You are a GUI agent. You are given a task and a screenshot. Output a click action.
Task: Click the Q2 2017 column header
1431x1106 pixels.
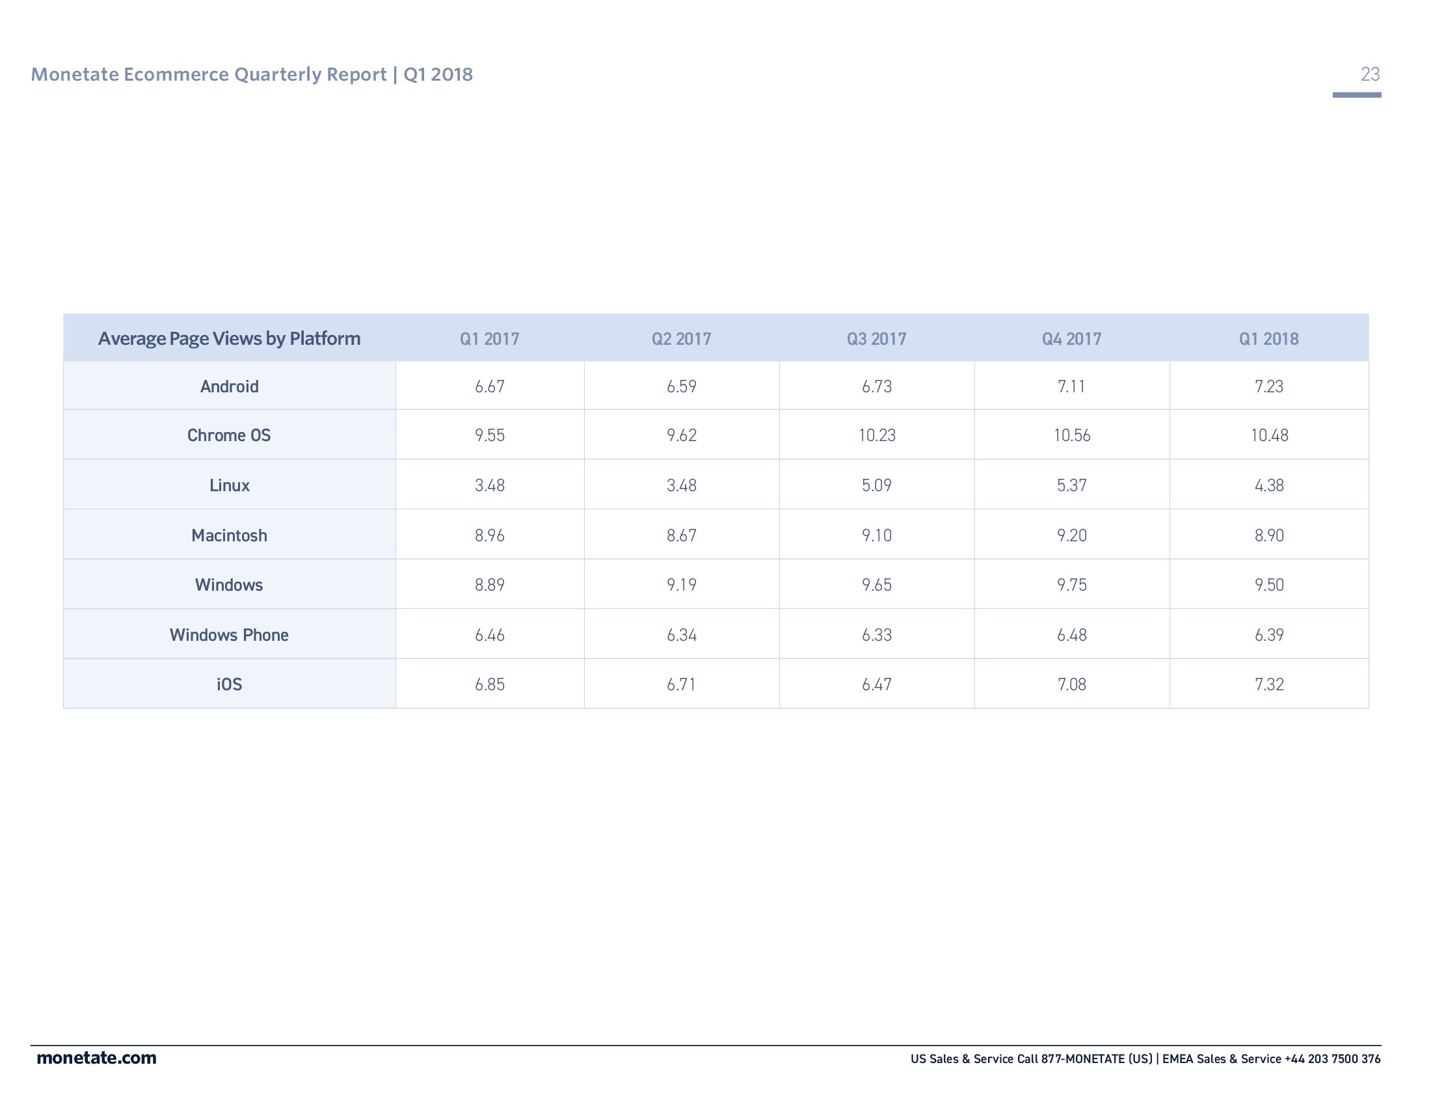point(681,339)
